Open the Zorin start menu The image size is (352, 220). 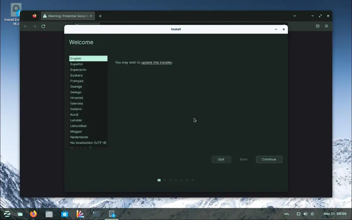point(7,214)
